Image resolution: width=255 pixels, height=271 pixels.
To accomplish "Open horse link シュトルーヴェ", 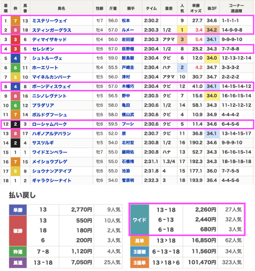I will (47, 58).
